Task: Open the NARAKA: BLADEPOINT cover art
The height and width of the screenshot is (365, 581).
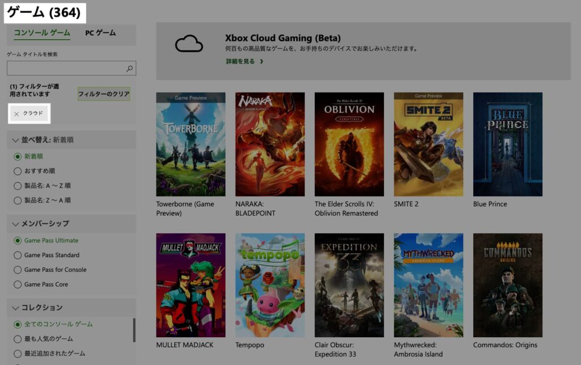Action: 270,145
